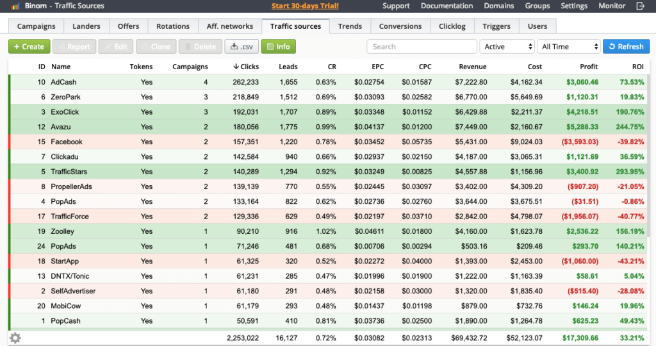Switch to the Clicklog tab
656x346 pixels.
452,26
